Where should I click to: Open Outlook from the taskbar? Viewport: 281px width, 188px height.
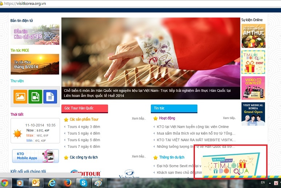click(36, 183)
